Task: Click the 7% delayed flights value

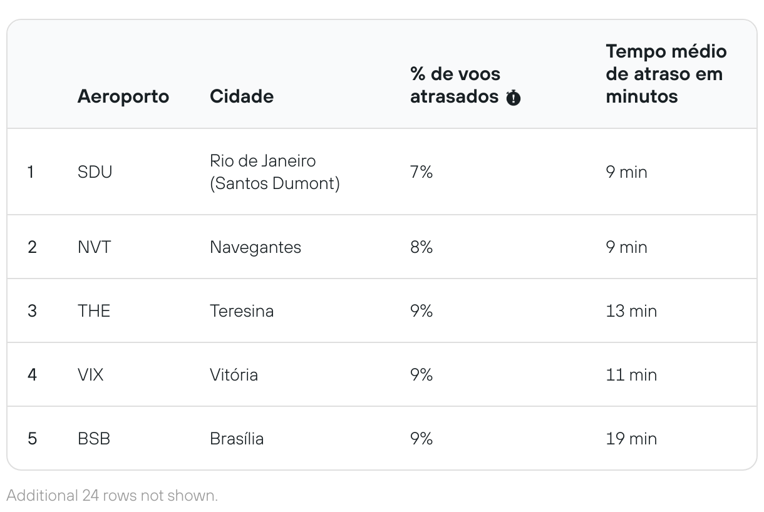Action: 421,172
